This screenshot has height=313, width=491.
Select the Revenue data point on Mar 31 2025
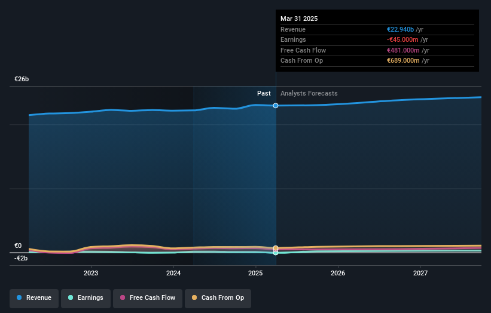[x=276, y=106]
